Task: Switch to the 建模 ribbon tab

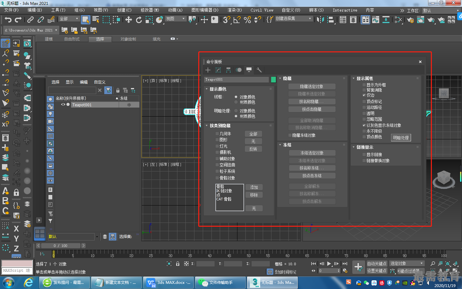Action: (x=49, y=39)
